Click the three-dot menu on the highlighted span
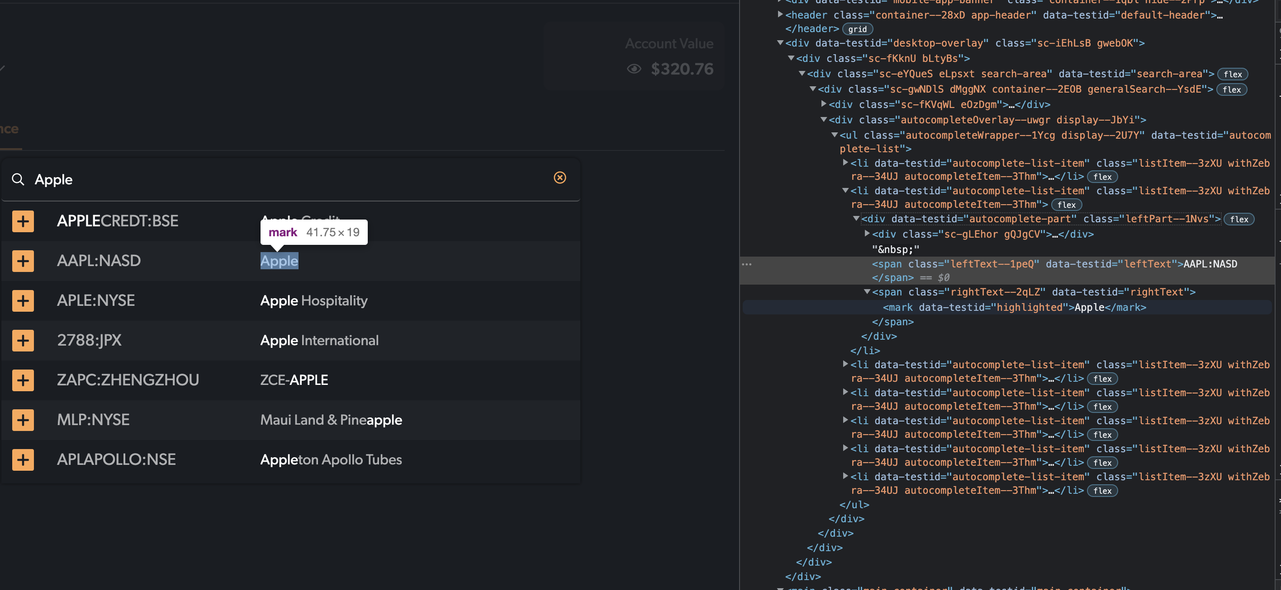 pos(746,264)
